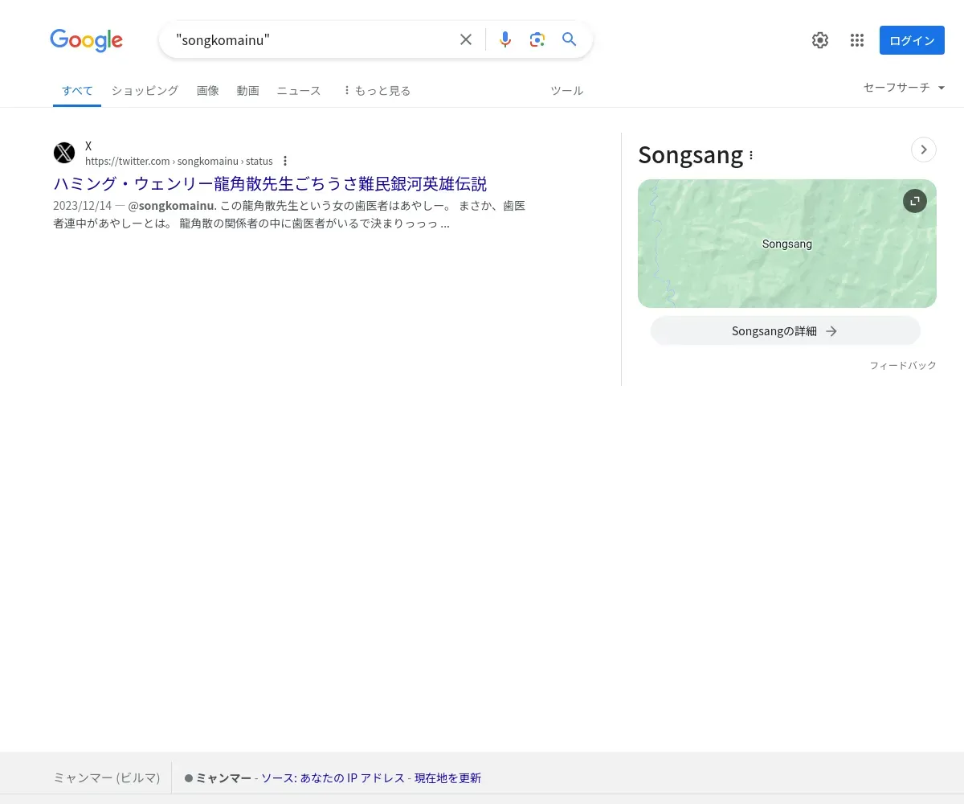
Task: Focus the search input containing "songkomainu"
Action: pyautogui.click(x=313, y=39)
